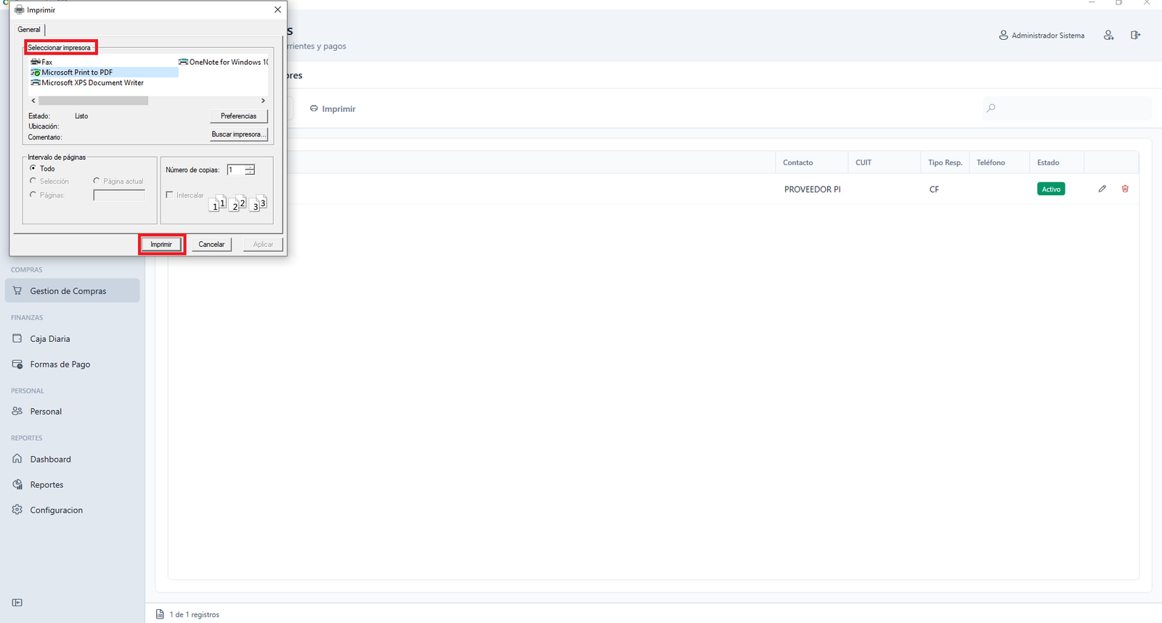
Task: Collapse sidebar with the bottom-left panel icon
Action: coord(17,603)
